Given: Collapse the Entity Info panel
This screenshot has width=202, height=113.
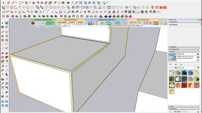Looking at the screenshot, I should (184, 22).
